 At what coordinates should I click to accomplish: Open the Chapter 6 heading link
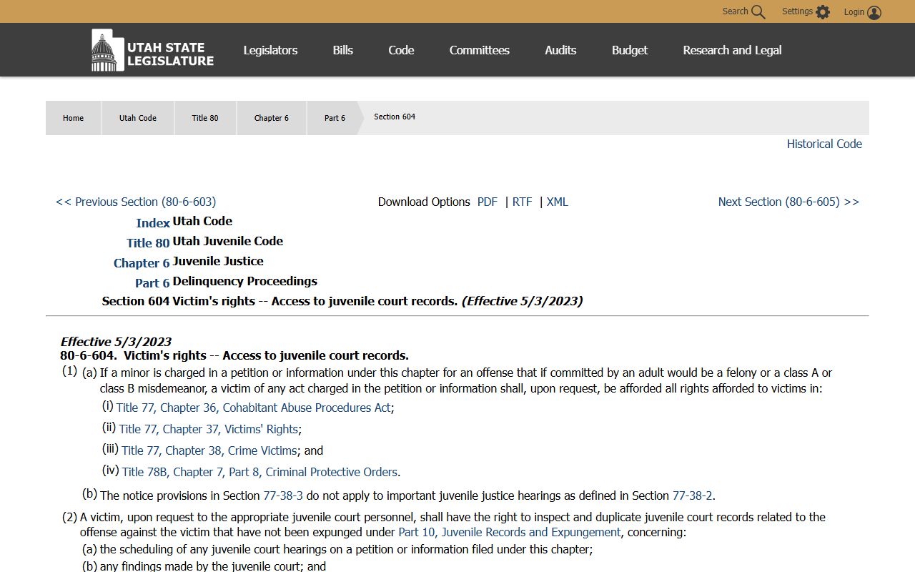(142, 263)
